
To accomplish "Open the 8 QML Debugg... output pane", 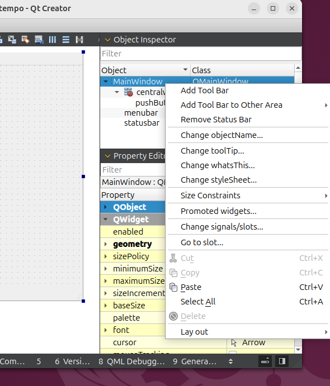I will [x=131, y=361].
